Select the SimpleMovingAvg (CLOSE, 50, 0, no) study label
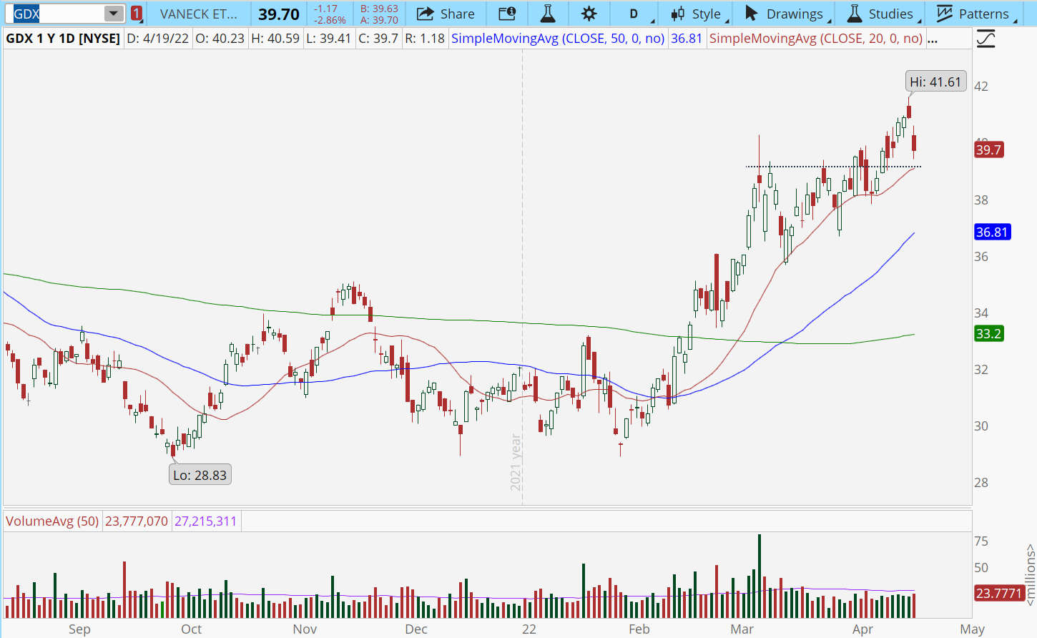This screenshot has height=638, width=1037. pyautogui.click(x=558, y=39)
